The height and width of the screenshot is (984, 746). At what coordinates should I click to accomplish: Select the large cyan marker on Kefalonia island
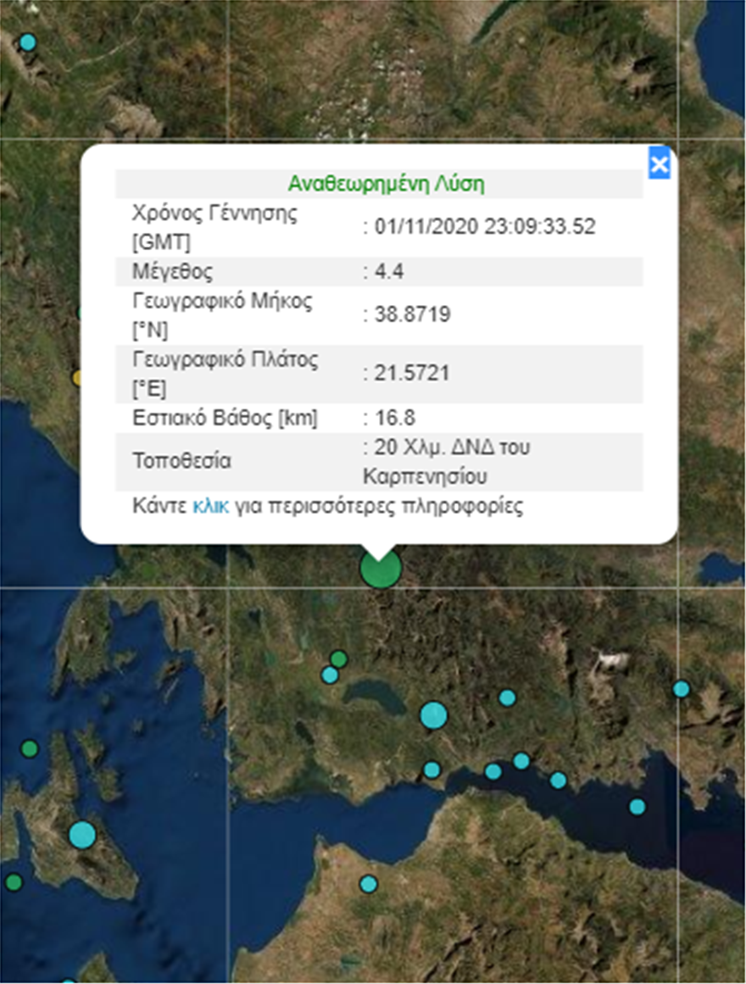[82, 835]
